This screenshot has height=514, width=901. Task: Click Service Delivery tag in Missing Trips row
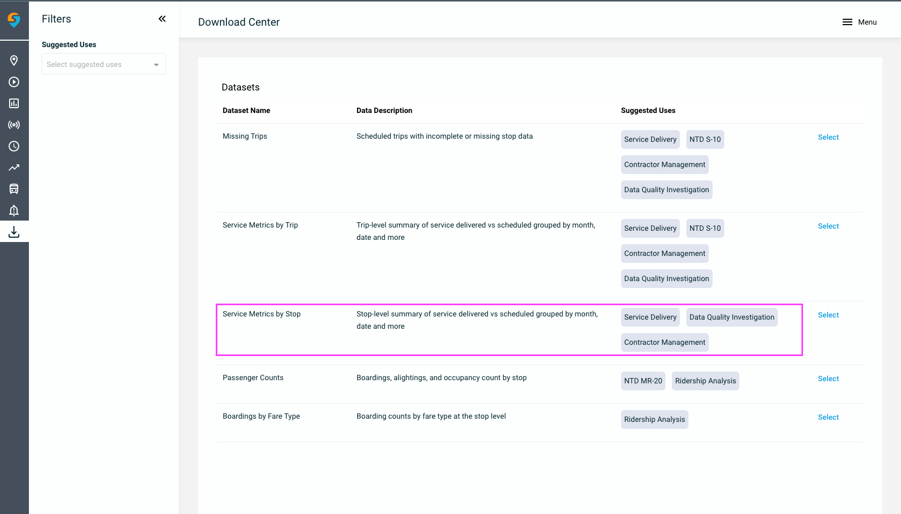point(650,139)
